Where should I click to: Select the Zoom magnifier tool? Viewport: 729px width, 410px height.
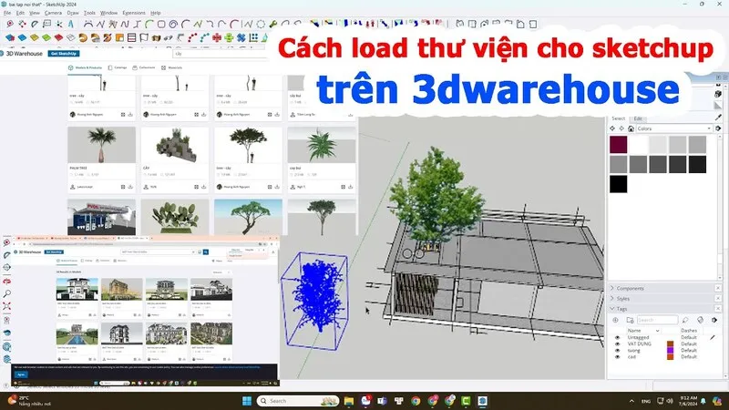pos(7,294)
